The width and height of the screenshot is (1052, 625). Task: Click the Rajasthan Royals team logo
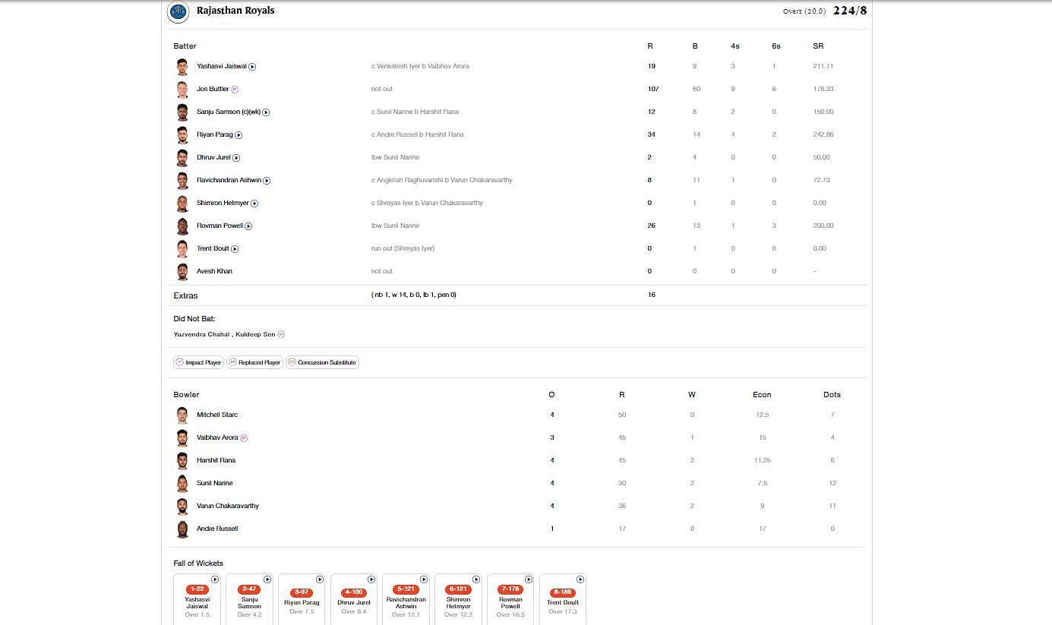click(x=178, y=12)
